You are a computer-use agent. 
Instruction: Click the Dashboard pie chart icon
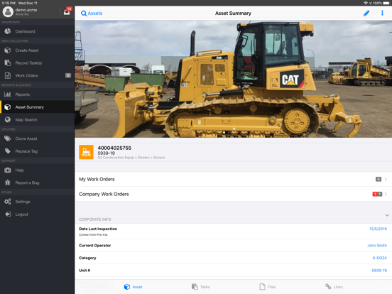pos(8,31)
